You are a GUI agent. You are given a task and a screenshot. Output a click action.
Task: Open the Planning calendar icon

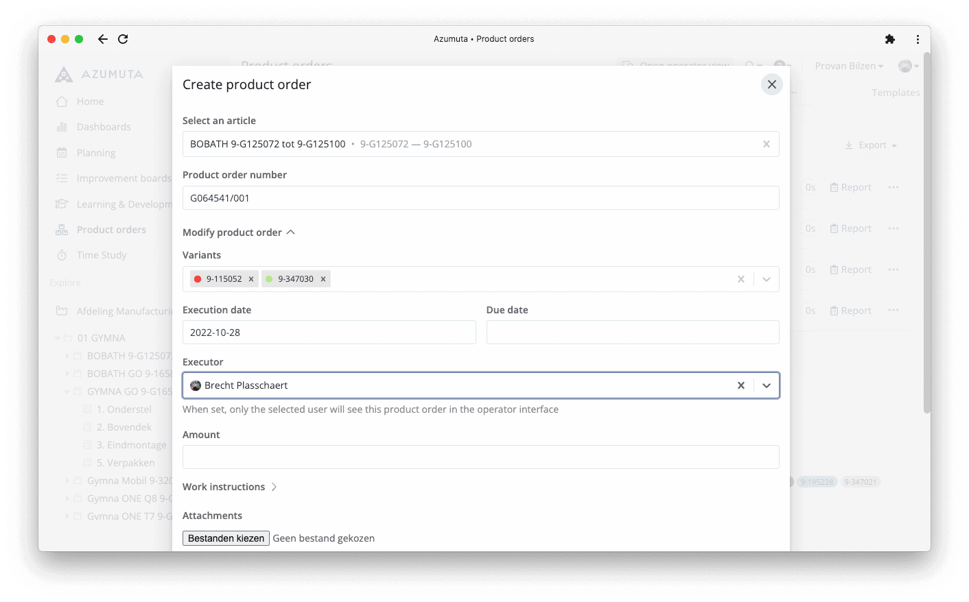coord(61,152)
